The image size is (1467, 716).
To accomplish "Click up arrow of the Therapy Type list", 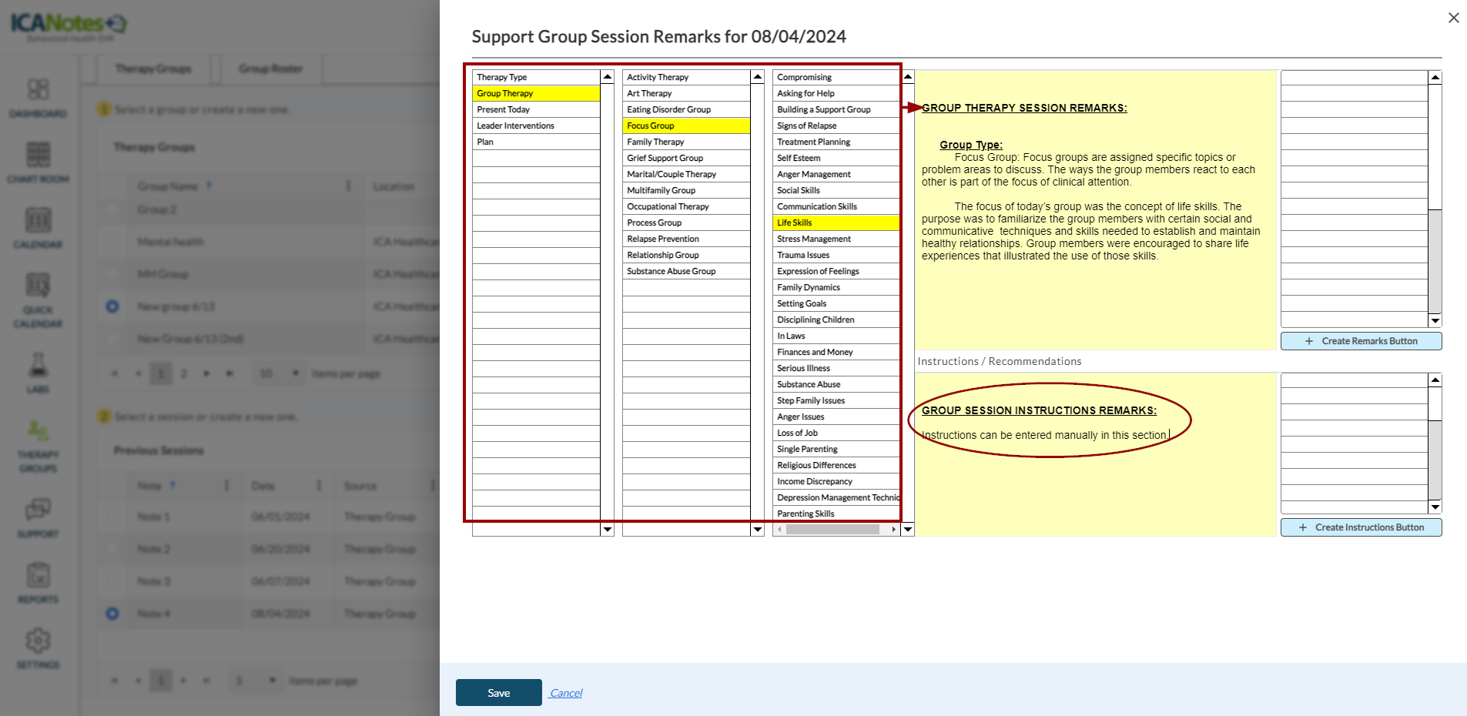I will 608,77.
